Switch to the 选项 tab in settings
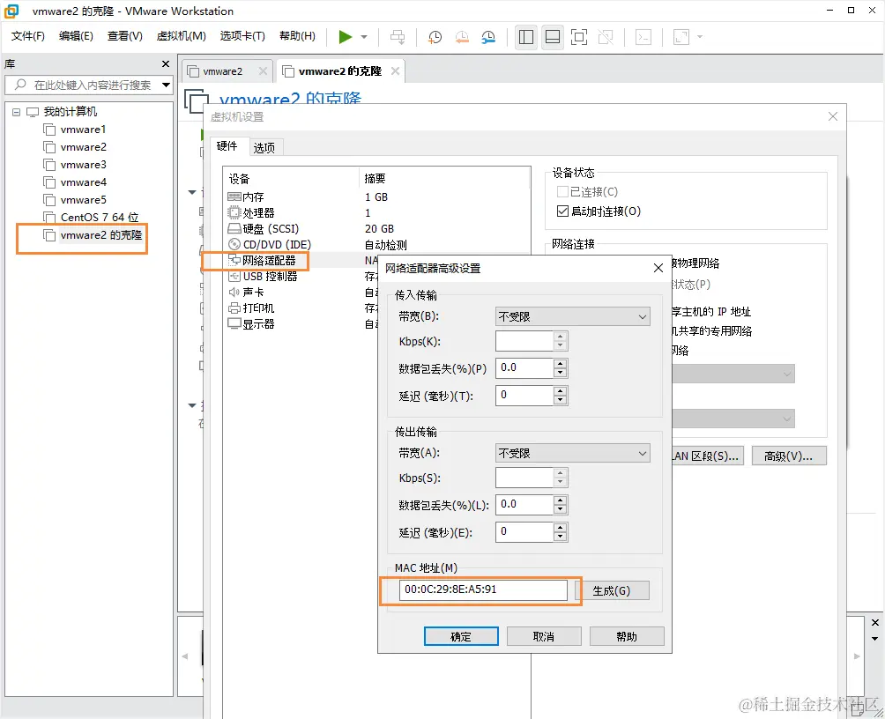 264,148
